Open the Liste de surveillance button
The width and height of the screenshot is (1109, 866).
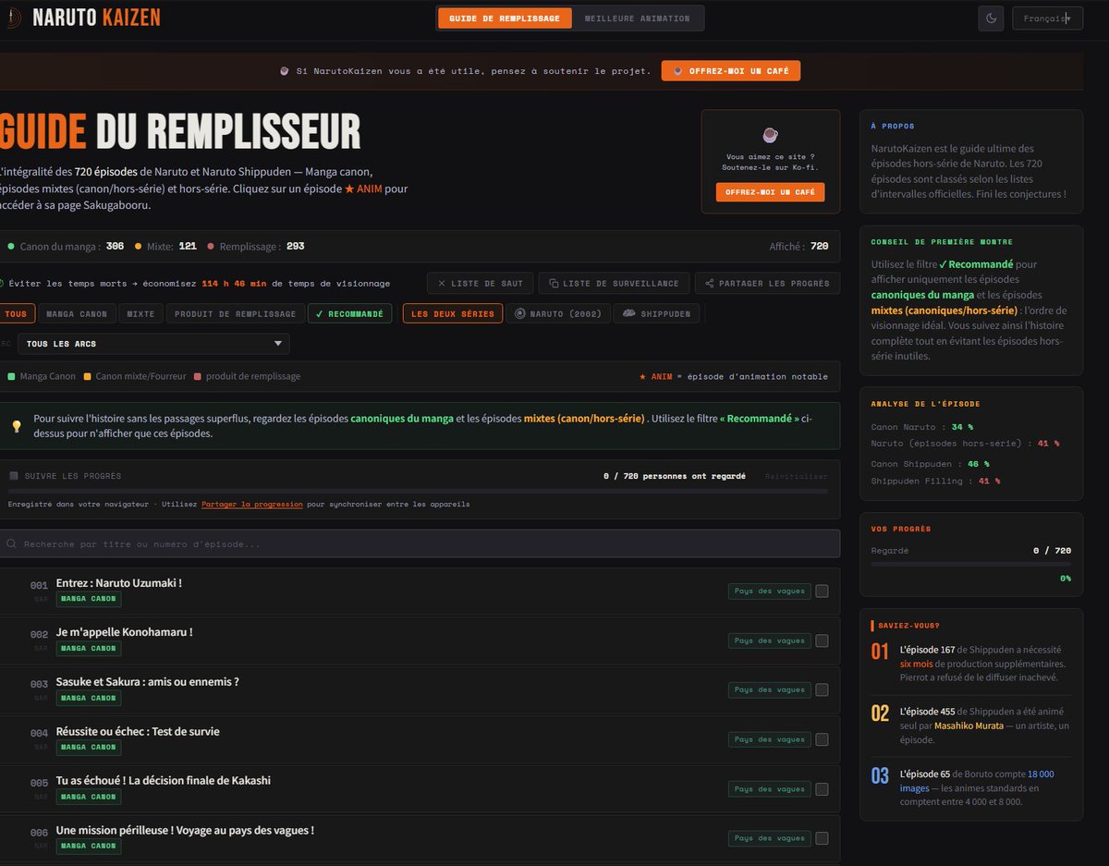[x=615, y=283]
